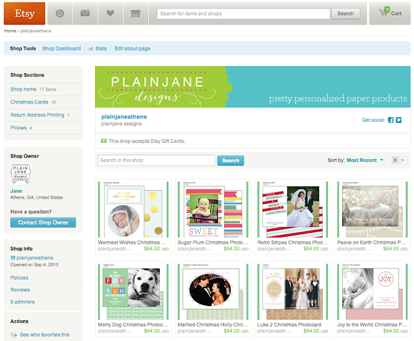The height and width of the screenshot is (341, 414).
Task: Open Married Christmas Holly thumbnail
Action: [x=213, y=292]
